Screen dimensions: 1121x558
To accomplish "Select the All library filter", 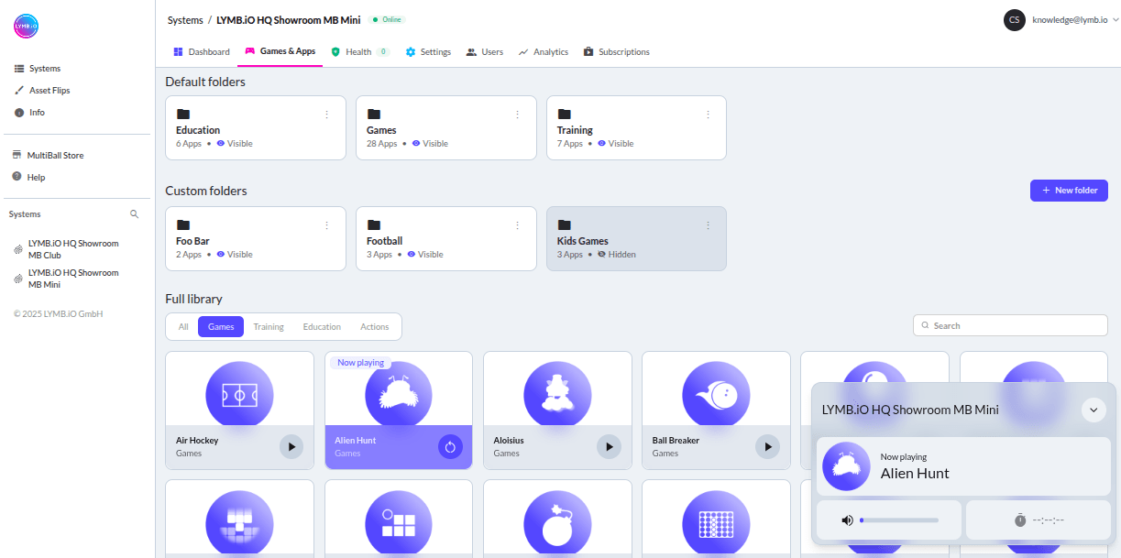I will (183, 327).
